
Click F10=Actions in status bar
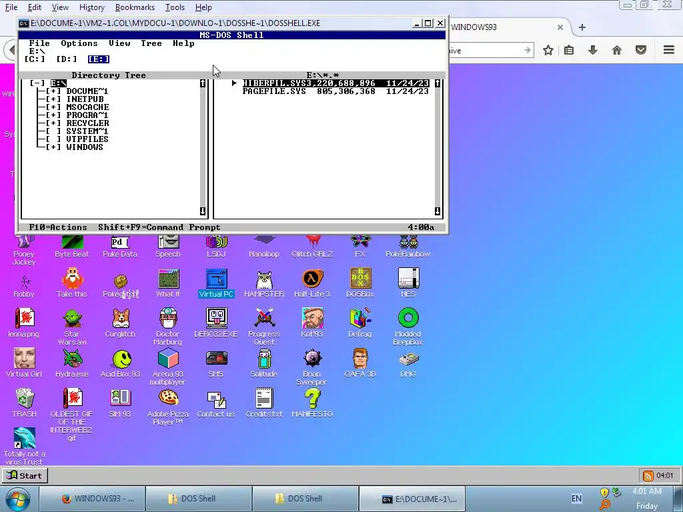58,227
